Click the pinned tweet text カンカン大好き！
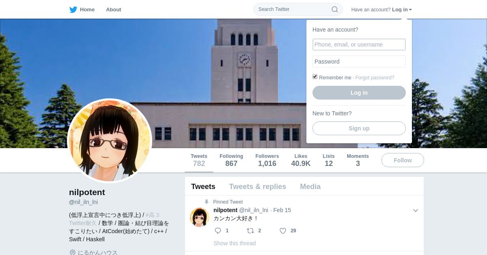 236,219
